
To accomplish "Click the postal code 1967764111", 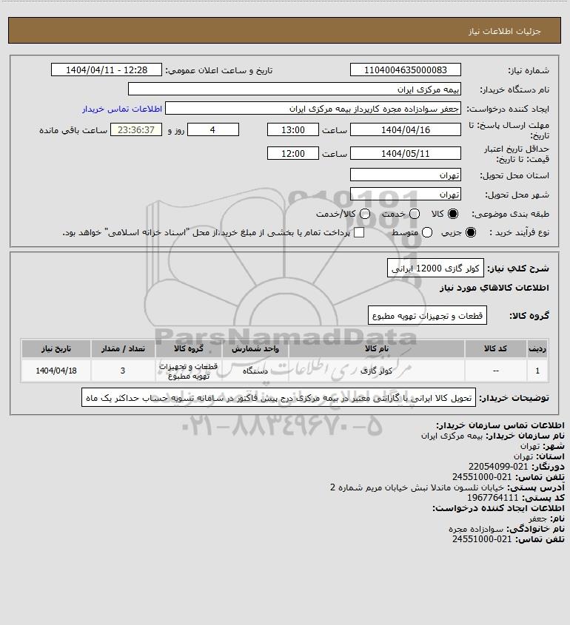I will (x=492, y=498).
